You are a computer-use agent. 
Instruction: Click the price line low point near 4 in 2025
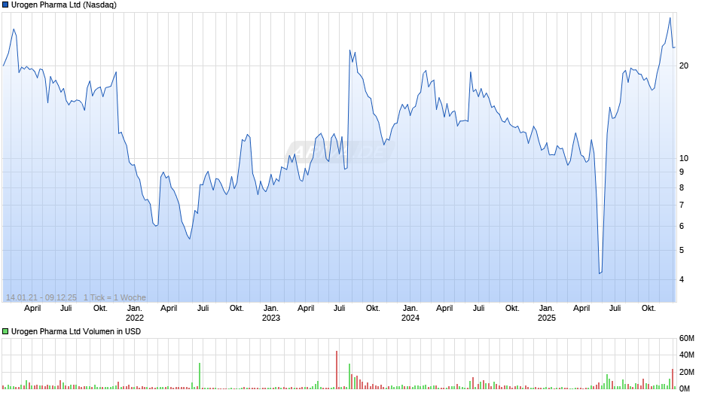pos(600,273)
